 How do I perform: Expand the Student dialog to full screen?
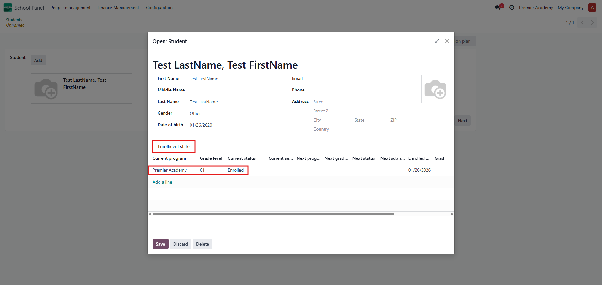pyautogui.click(x=437, y=41)
